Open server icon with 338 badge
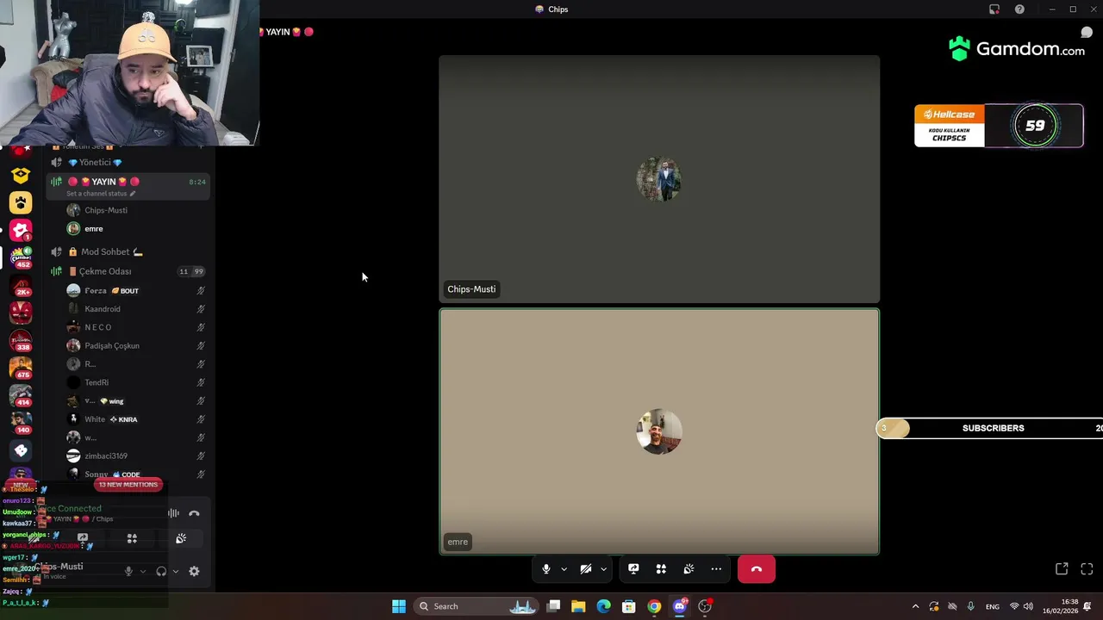 click(x=21, y=340)
